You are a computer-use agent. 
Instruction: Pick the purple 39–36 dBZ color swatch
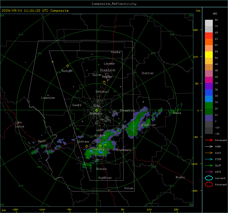click(209, 86)
